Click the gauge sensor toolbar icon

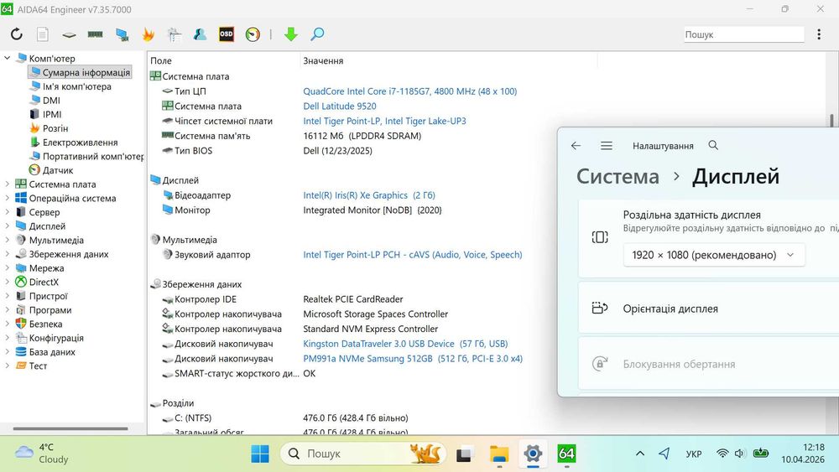tap(253, 34)
